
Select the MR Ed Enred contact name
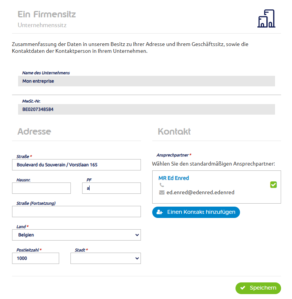174,178
